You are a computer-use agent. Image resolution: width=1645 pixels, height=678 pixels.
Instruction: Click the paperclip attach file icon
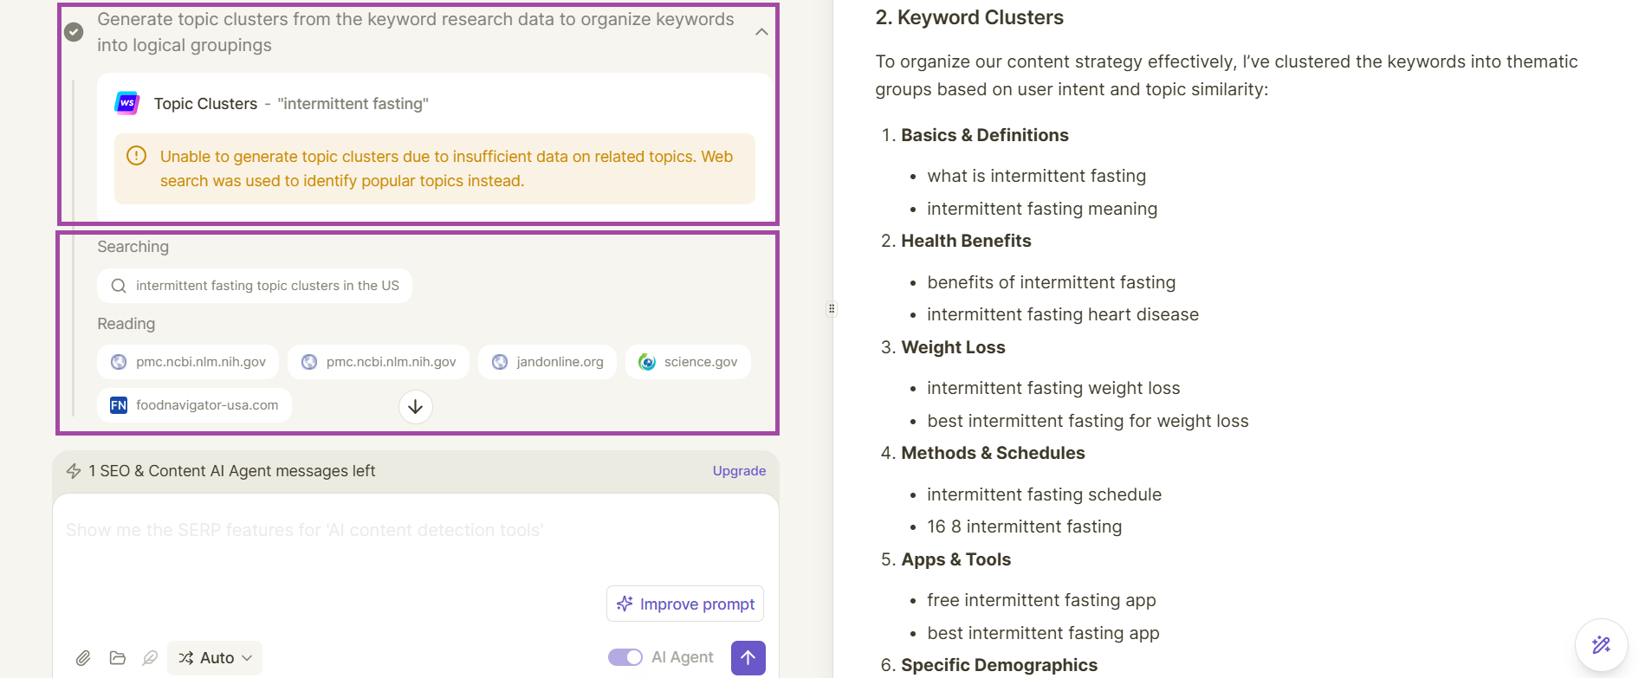(83, 658)
